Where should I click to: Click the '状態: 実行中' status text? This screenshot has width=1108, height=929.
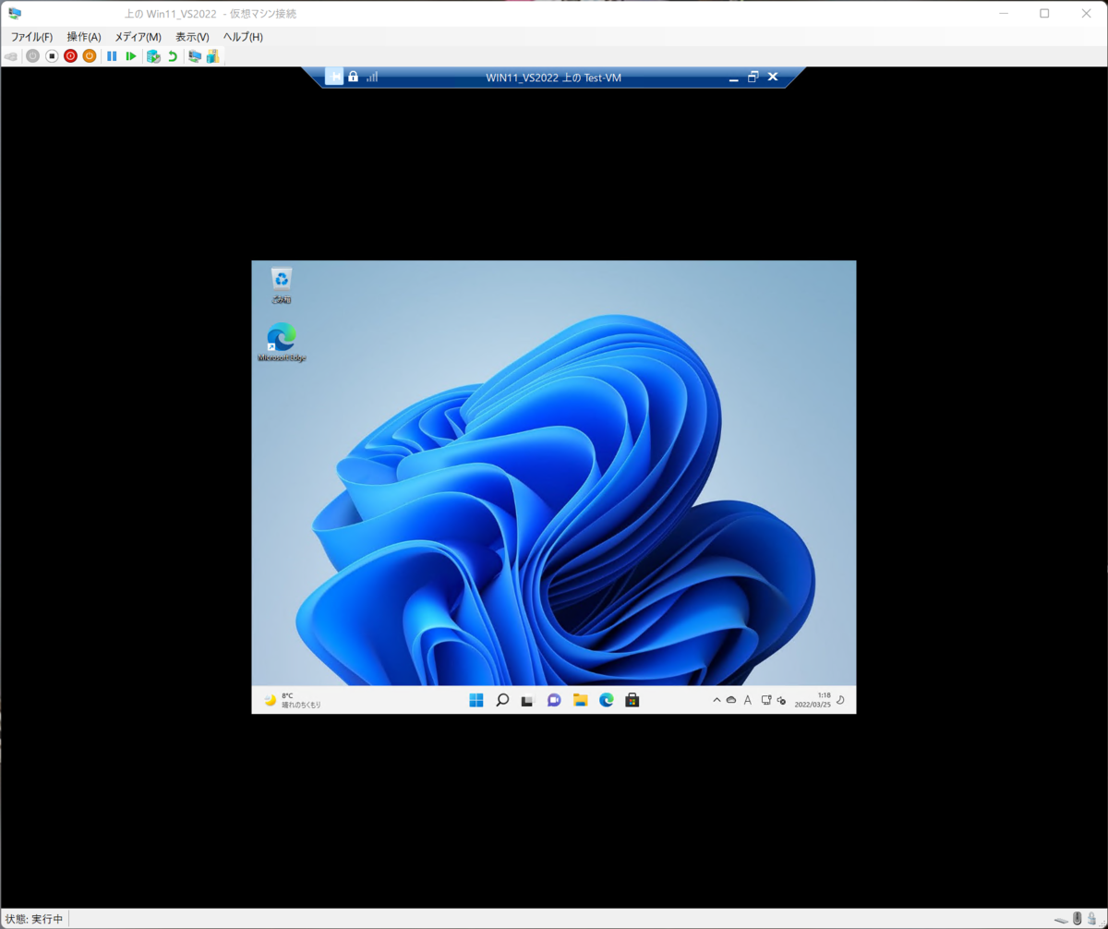pos(34,920)
